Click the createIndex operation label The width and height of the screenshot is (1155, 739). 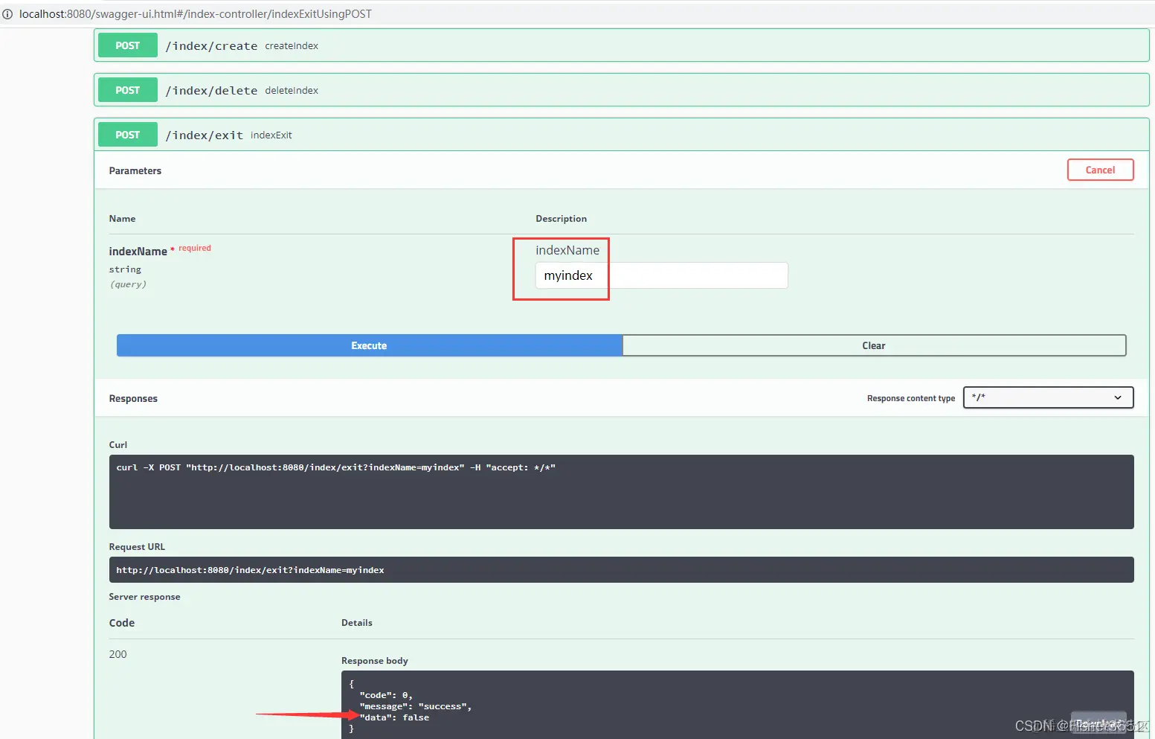point(292,46)
